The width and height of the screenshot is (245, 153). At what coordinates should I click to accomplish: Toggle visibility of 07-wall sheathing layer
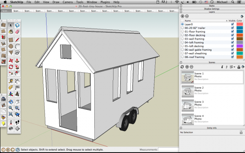point(232,53)
